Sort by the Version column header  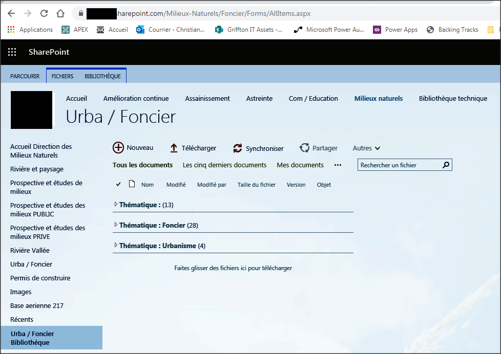click(x=296, y=185)
